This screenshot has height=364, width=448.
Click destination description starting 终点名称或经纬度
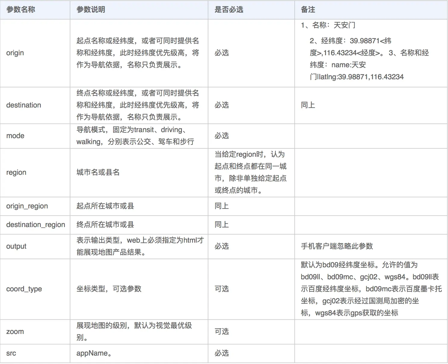(138, 105)
